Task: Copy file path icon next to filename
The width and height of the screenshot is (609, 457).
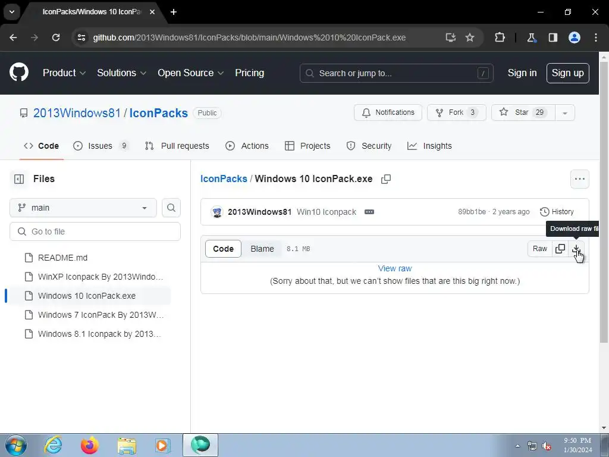Action: click(x=385, y=179)
